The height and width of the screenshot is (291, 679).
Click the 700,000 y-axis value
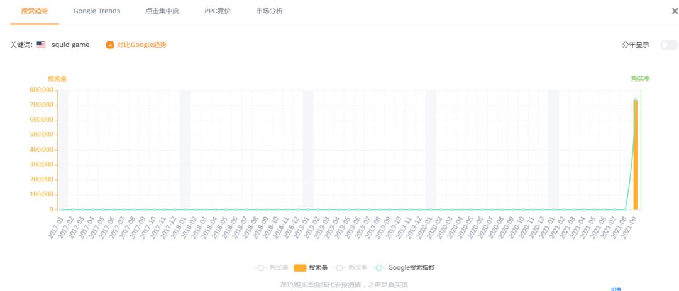point(41,105)
